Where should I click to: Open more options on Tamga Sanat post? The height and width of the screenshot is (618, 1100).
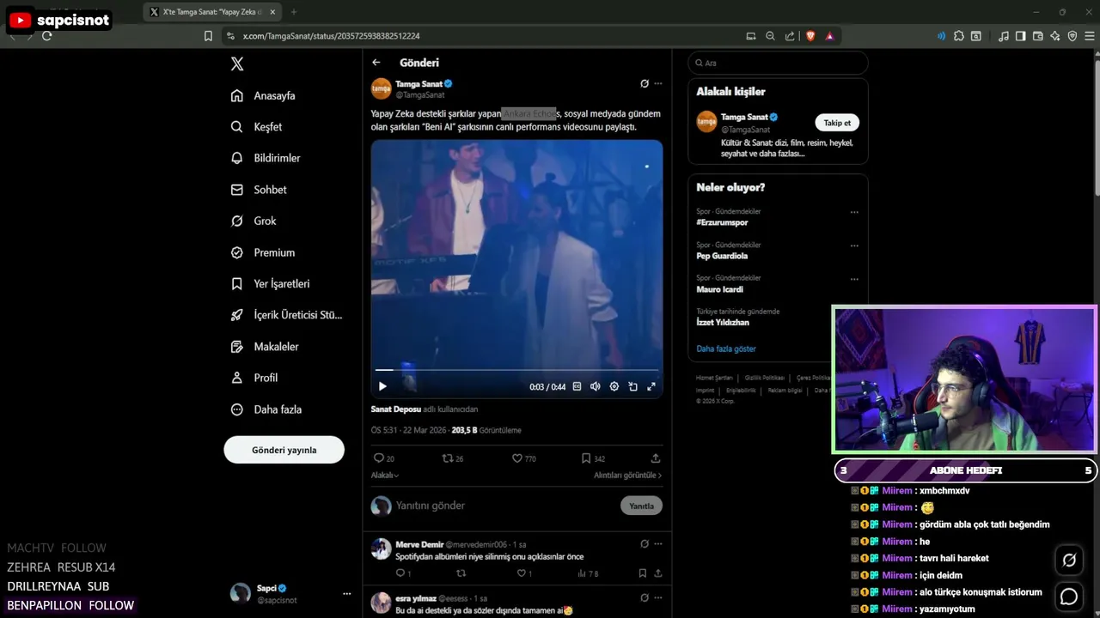click(658, 84)
